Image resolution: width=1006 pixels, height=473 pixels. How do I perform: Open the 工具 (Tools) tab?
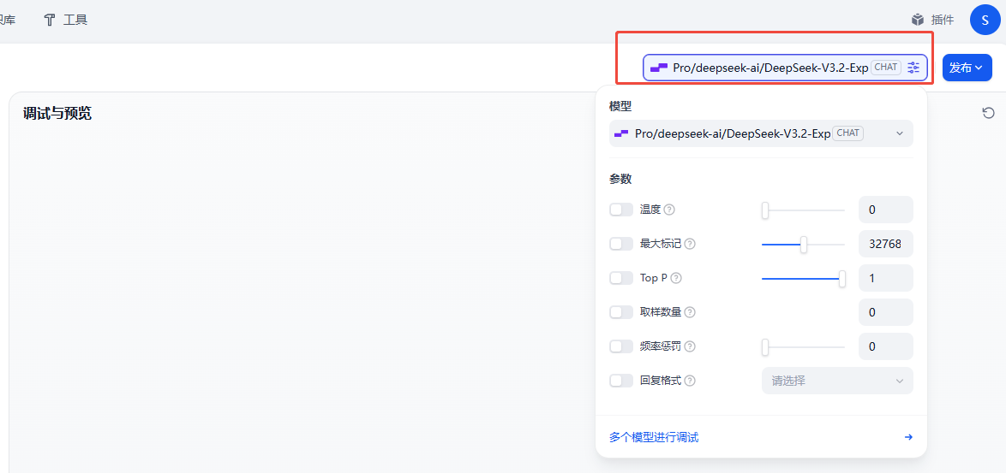click(65, 20)
